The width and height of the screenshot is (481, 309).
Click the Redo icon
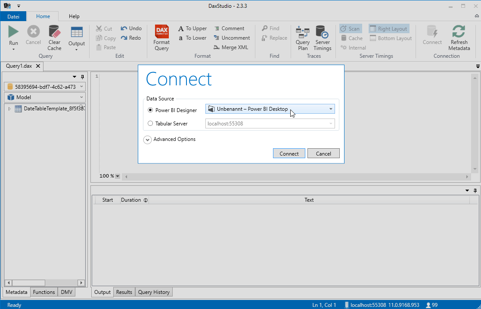tap(124, 38)
